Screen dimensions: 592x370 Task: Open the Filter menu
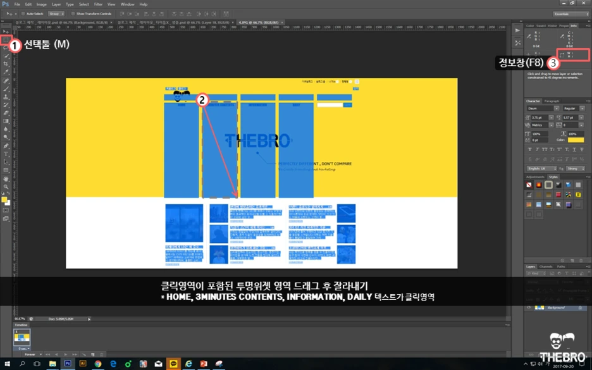tap(98, 4)
